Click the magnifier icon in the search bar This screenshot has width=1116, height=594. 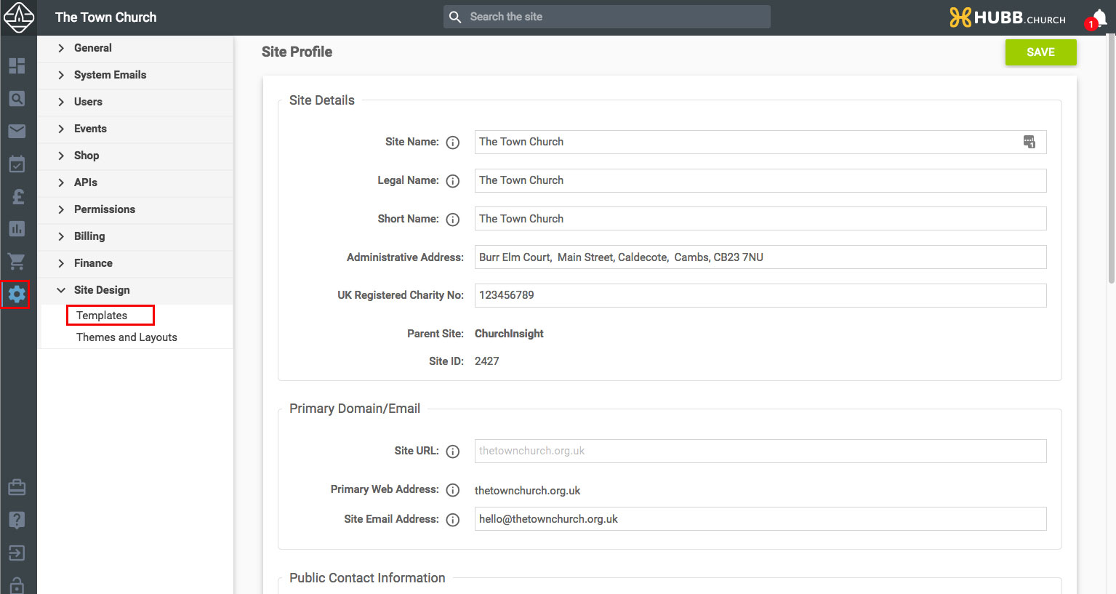tap(455, 17)
